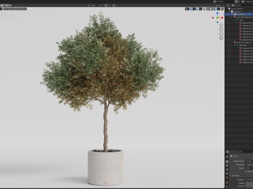Open the viewport Add menu
Screen dimensions: 253x189
(x=17, y=9)
